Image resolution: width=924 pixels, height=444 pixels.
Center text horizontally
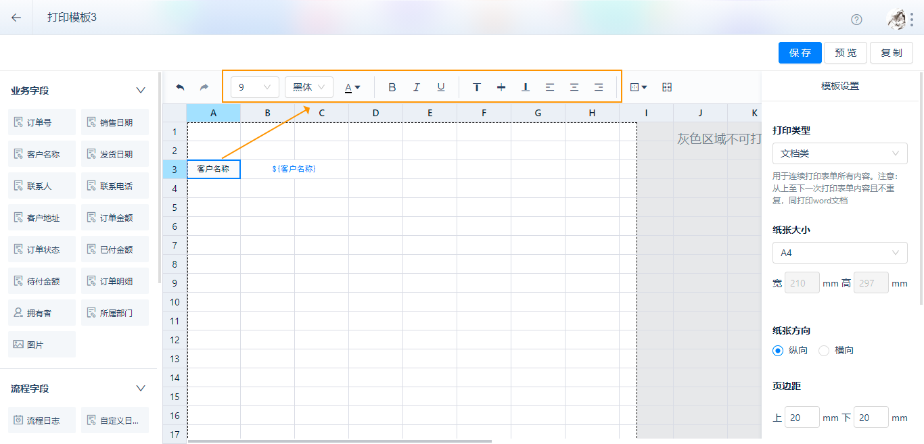[x=574, y=87]
